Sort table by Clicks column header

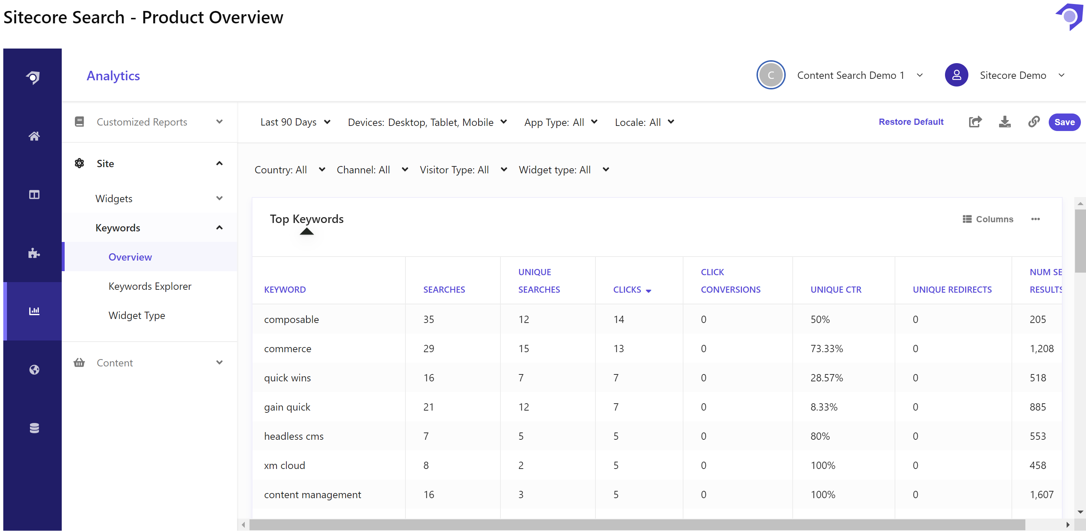(627, 290)
